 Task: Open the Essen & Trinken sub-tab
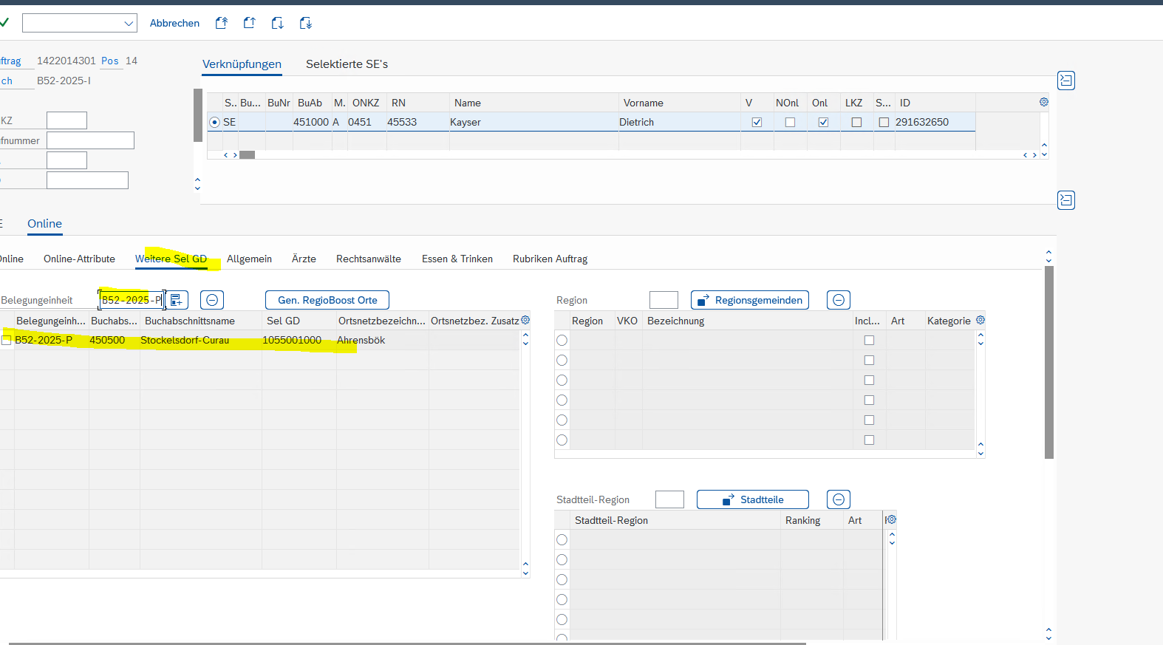coord(457,259)
